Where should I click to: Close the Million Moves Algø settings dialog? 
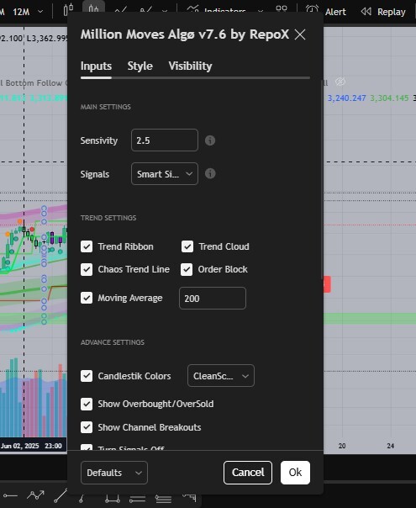300,34
